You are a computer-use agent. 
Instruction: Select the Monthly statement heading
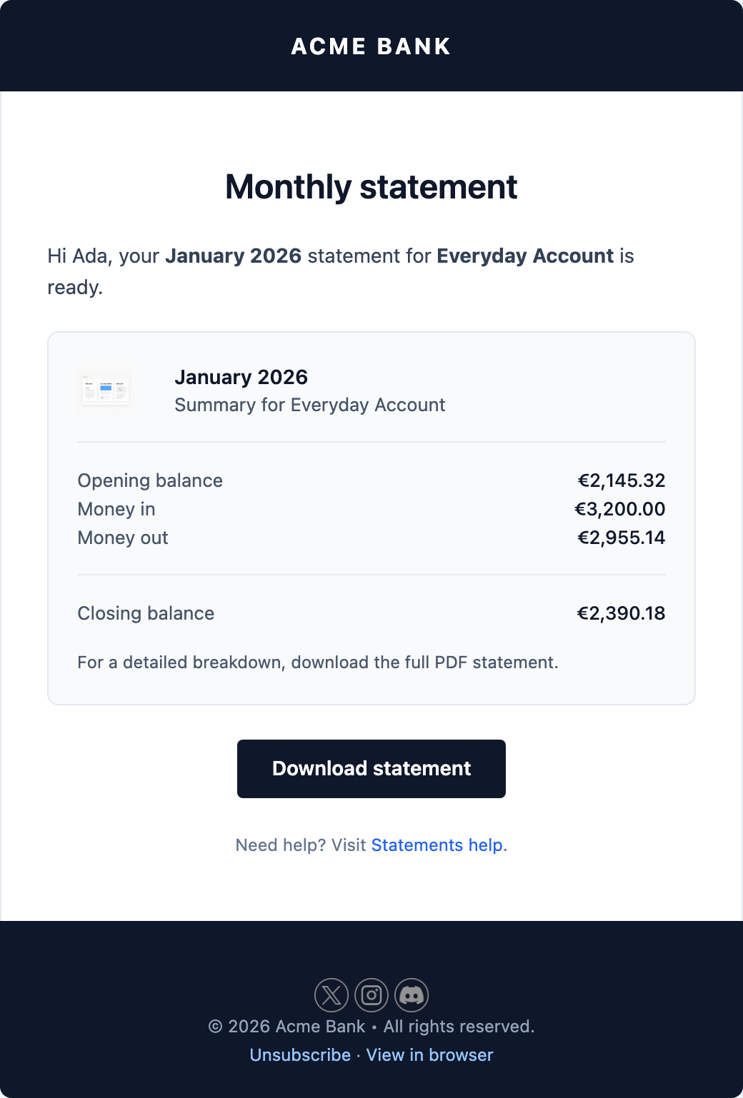click(x=371, y=187)
